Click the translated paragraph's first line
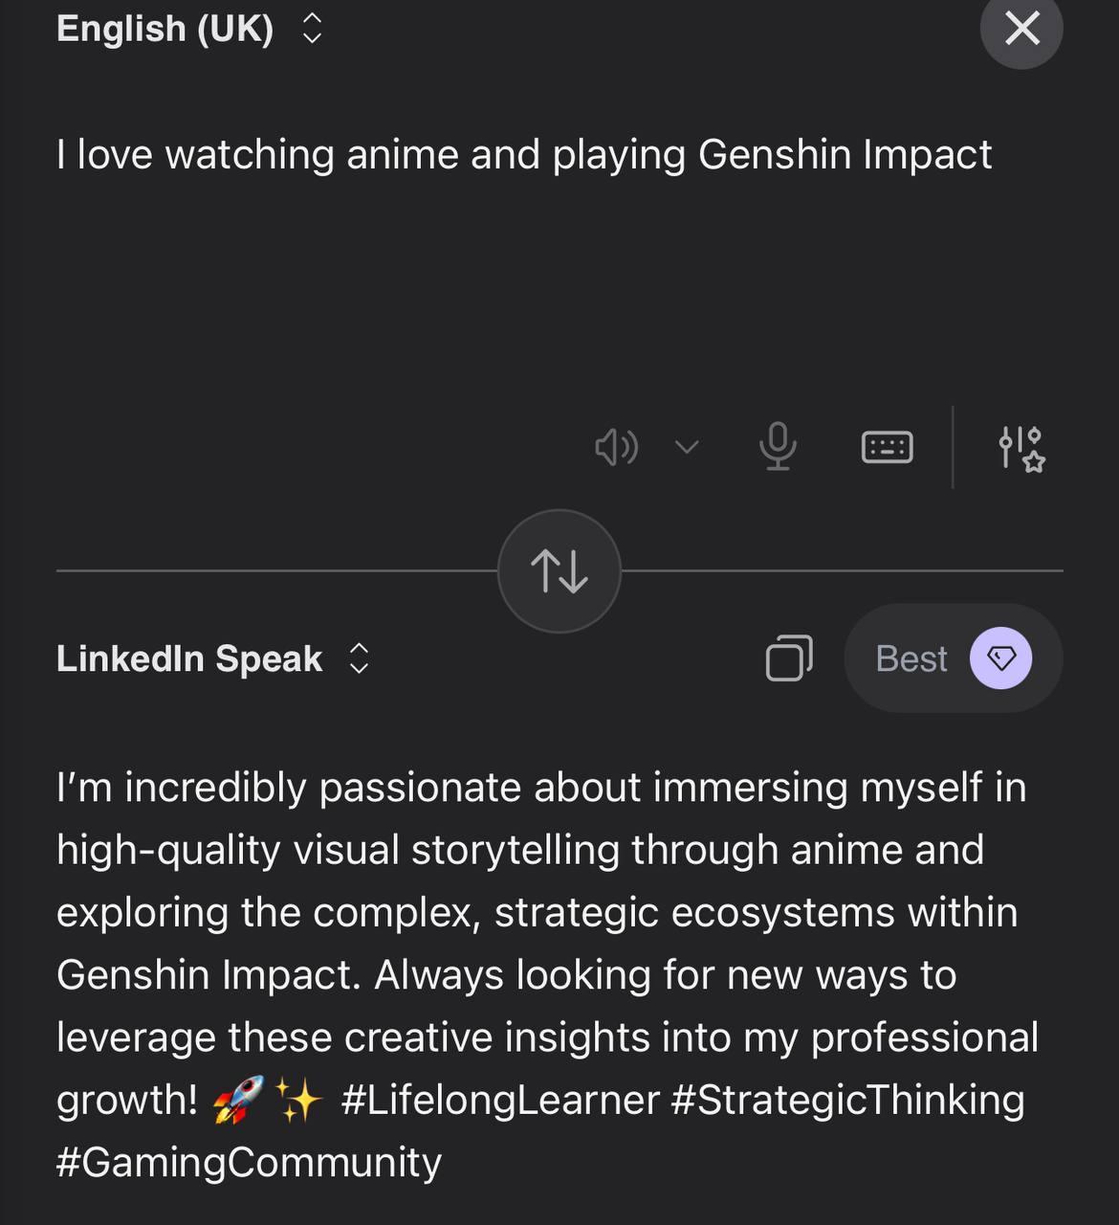The height and width of the screenshot is (1225, 1119). (540, 788)
